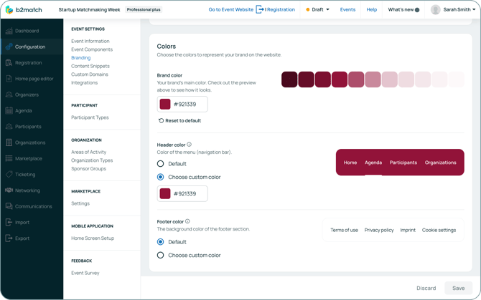Viewport: 481px width, 300px height.
Task: Click Reset to default text
Action: (x=183, y=120)
